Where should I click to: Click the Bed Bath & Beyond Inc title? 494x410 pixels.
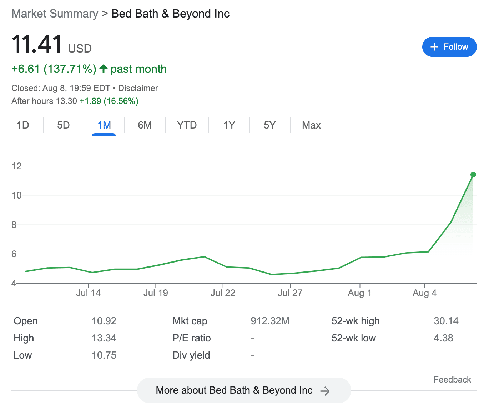171,14
